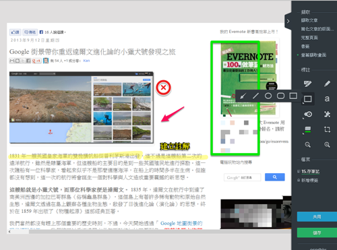Click the 新增標籤 add tag field
Viewport: 337px width, 250px height.
[x=309, y=181]
